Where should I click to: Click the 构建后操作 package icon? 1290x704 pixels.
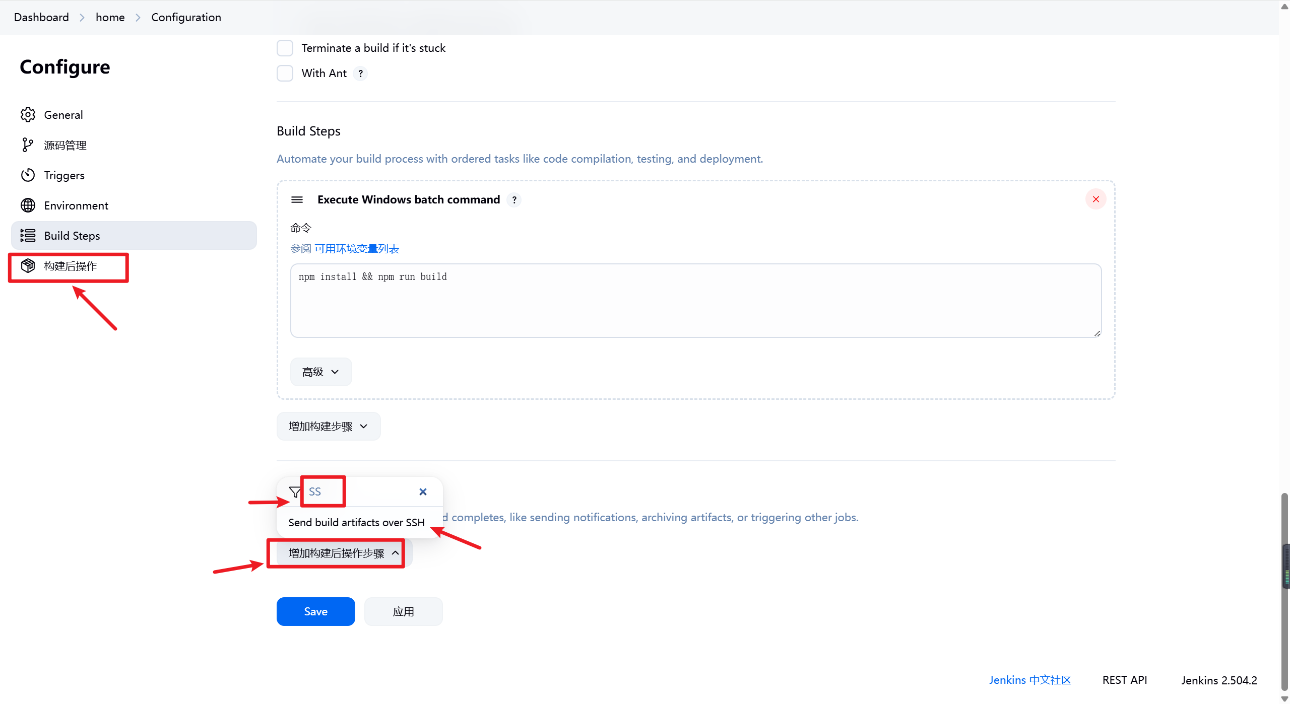(x=28, y=266)
